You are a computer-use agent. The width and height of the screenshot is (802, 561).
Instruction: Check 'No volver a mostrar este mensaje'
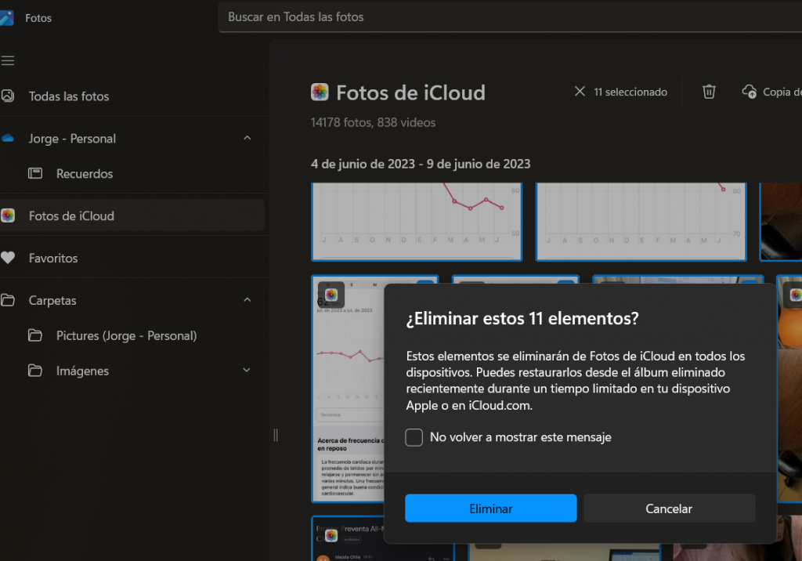click(x=414, y=437)
